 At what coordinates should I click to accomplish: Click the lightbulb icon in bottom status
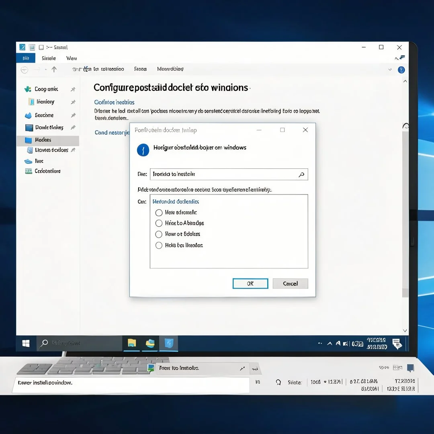278,382
